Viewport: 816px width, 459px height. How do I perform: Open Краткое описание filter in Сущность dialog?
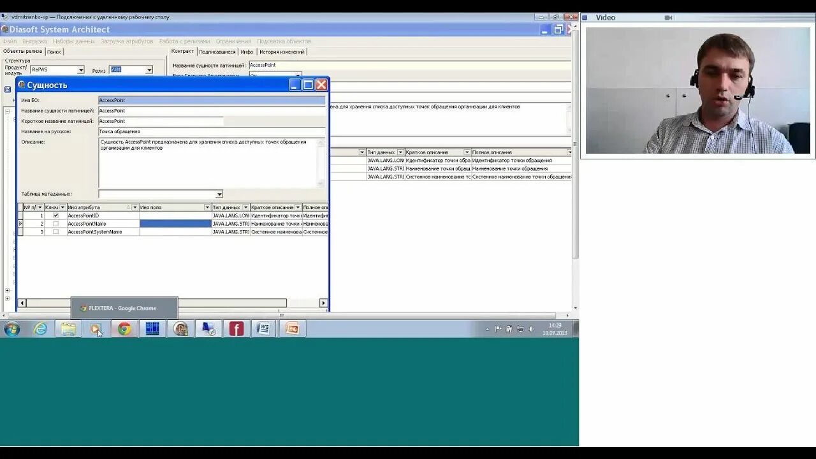[298, 207]
